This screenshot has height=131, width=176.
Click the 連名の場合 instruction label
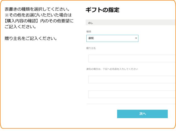click(112, 69)
